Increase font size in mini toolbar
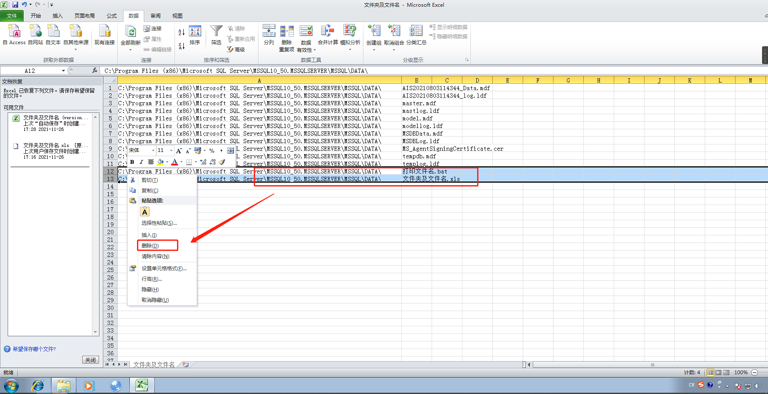Viewport: 768px width, 394px height. click(179, 151)
